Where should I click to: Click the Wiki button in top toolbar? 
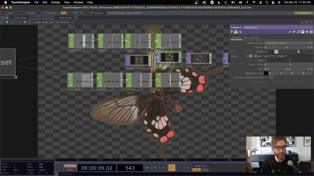pos(10,13)
